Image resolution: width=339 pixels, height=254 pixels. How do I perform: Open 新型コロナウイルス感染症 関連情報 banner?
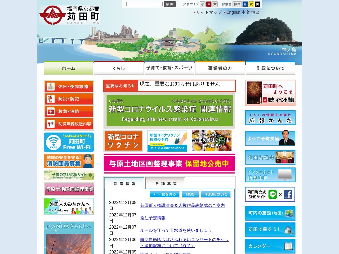pos(169,110)
